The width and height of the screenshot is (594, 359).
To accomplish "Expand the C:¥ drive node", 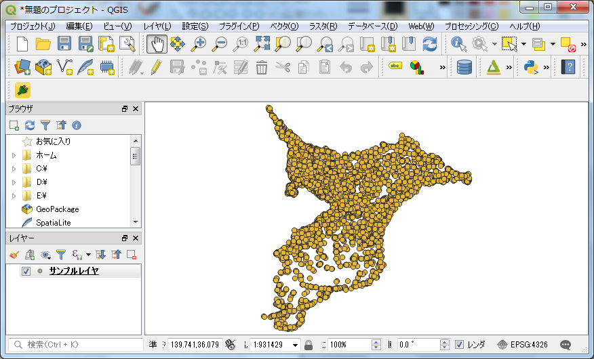I will [x=14, y=169].
